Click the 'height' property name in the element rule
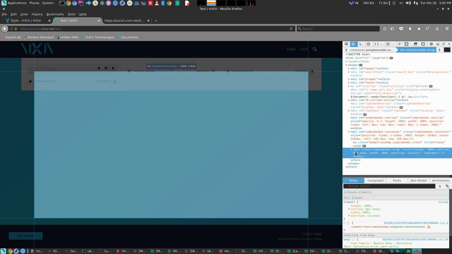The width and height of the screenshot is (452, 254). point(355,206)
